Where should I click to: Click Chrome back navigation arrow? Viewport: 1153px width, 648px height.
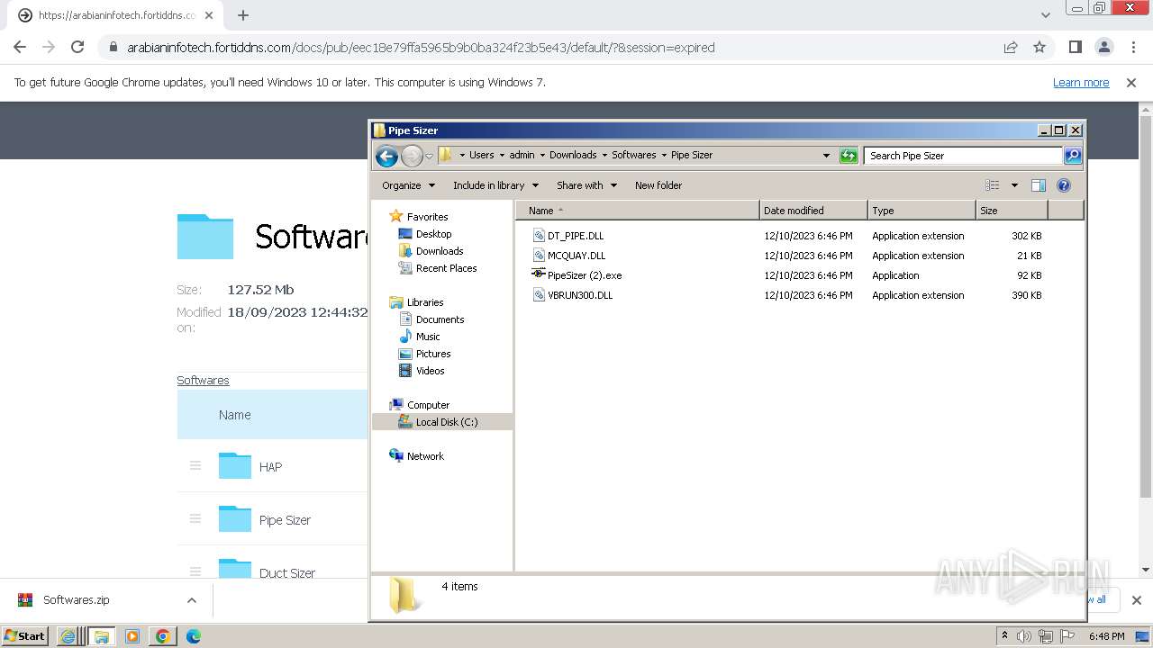point(20,48)
